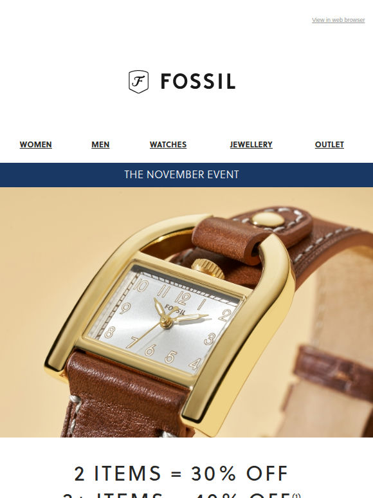373x498 pixels.
Task: Click the number 12 on the dial
Action: click(182, 299)
